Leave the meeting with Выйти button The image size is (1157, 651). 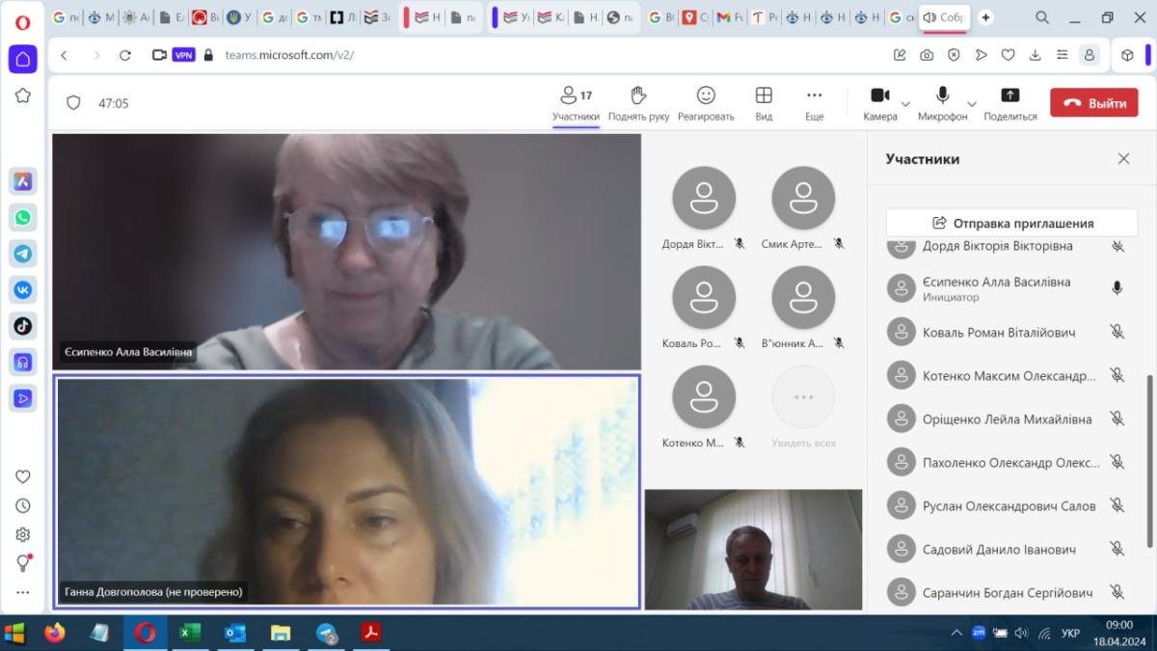1093,103
